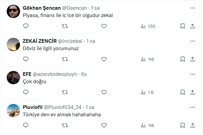Bookmark EFE's tweet
Image resolution: width=203 pixels, height=135 pixels.
pyautogui.click(x=183, y=92)
